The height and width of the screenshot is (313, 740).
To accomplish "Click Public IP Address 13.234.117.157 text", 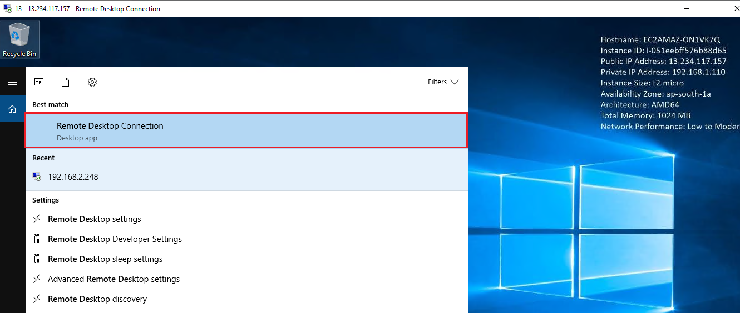I will pos(664,61).
